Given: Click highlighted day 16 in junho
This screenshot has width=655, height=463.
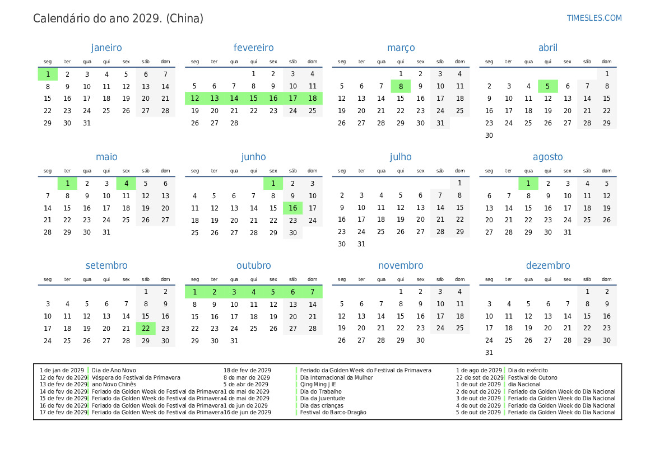Looking at the screenshot, I should [293, 208].
